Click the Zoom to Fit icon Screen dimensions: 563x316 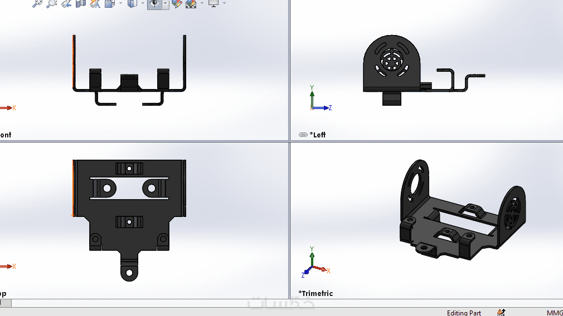click(x=37, y=3)
